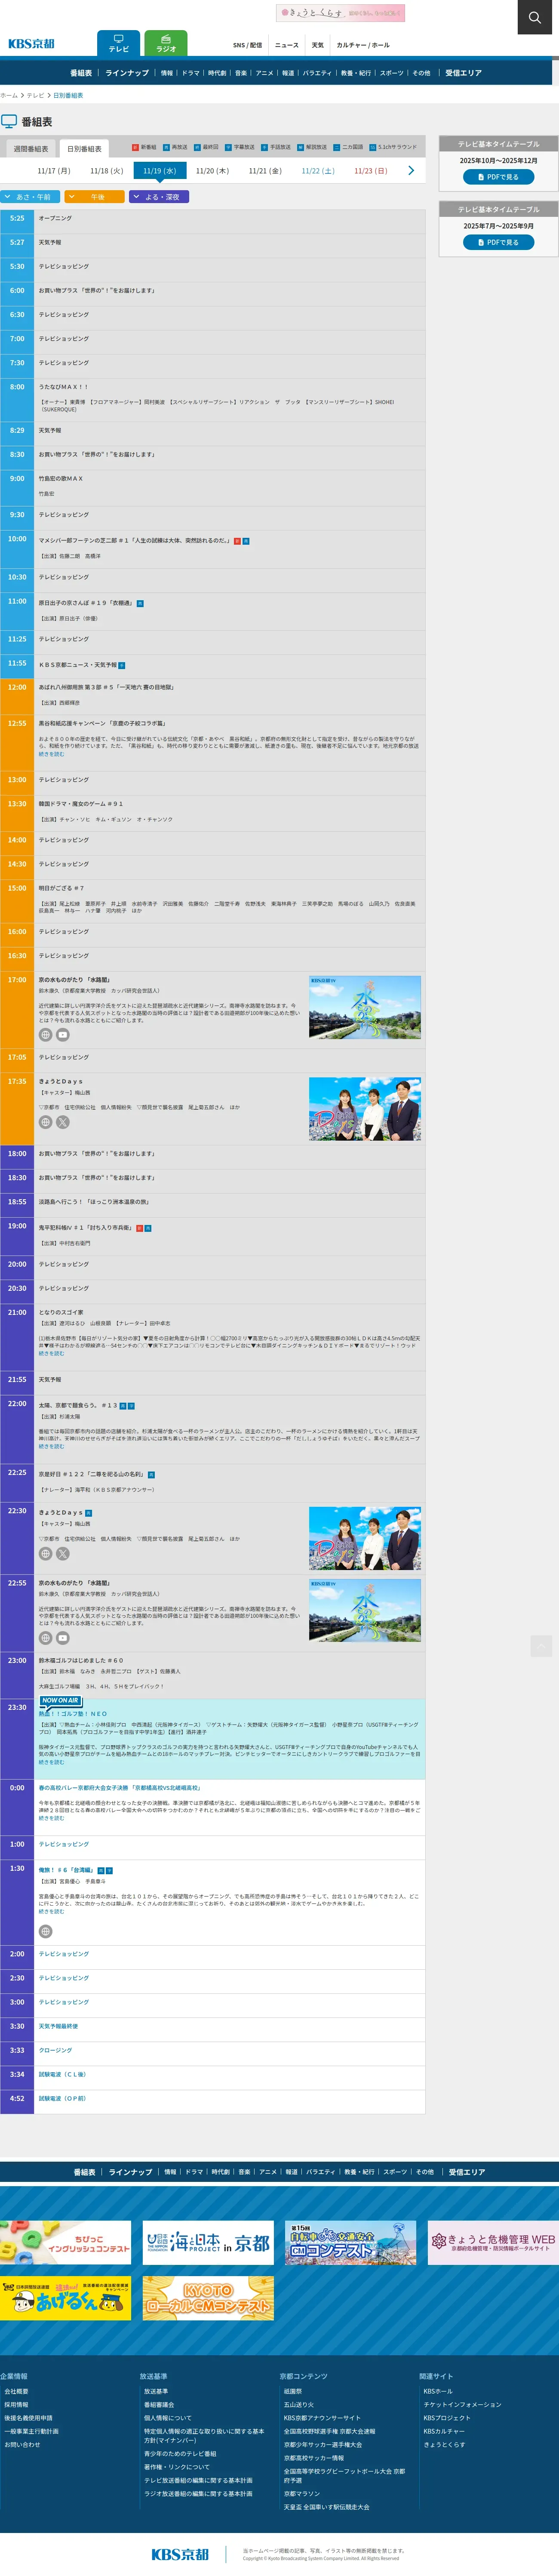Viewport: 559px width, 2576px height.
Task: Open the あげるくん banner
Action: (x=65, y=2298)
